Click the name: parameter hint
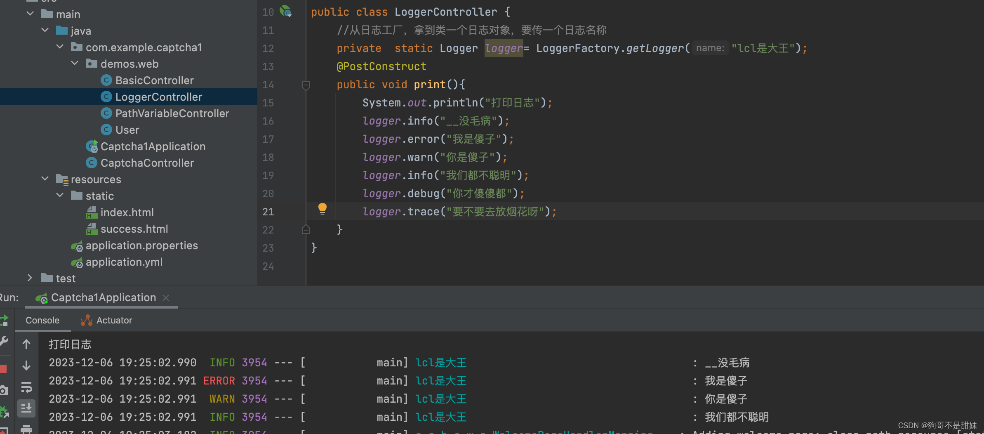This screenshot has width=984, height=434. [710, 48]
